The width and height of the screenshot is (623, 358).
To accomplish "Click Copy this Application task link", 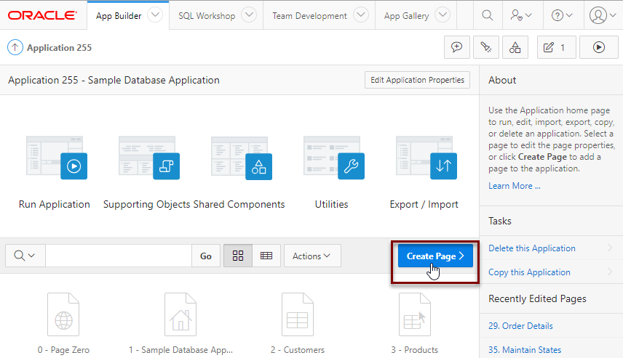I will (529, 272).
